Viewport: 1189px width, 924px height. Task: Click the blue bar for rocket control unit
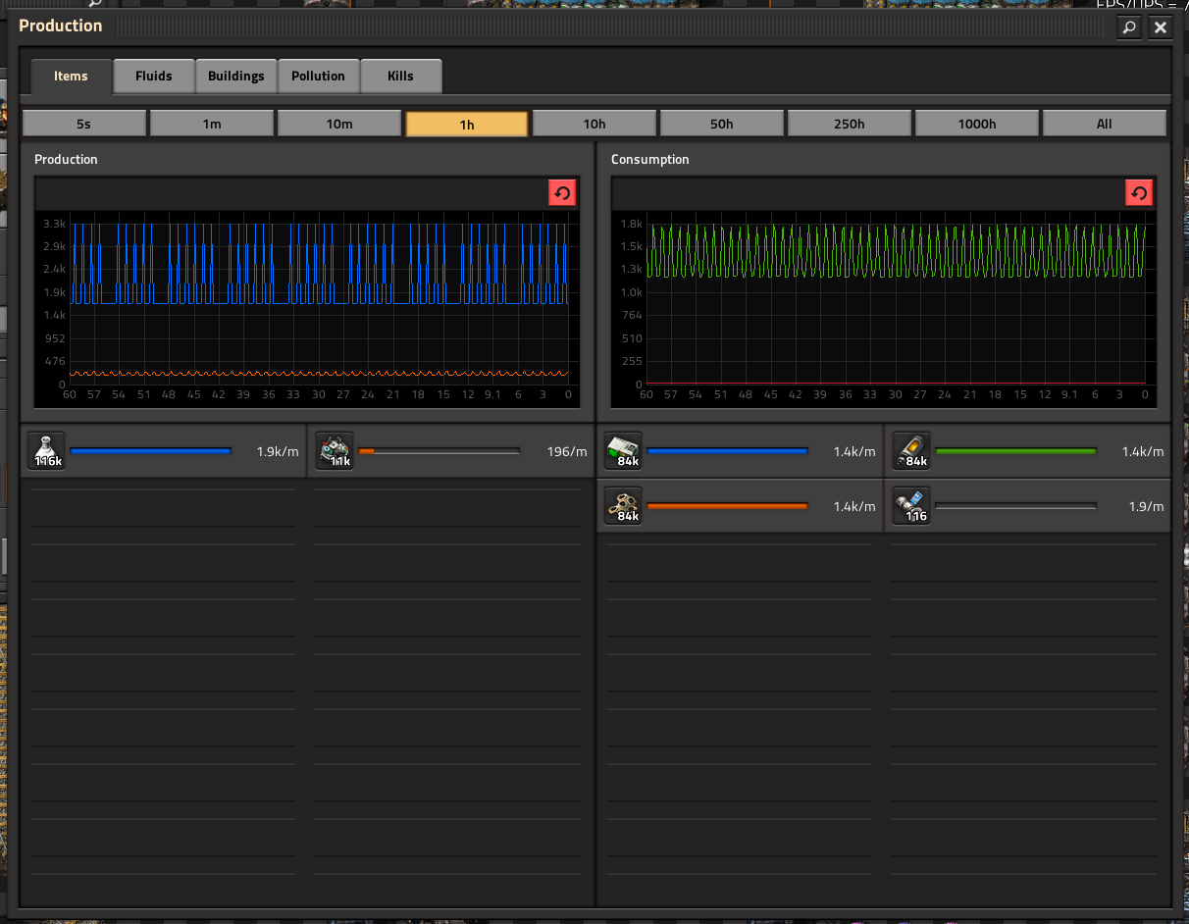coord(727,451)
